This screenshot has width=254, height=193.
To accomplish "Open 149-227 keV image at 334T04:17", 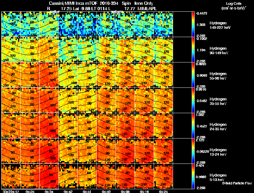I will (11, 24).
